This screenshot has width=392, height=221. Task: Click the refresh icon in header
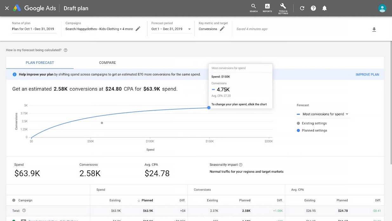coord(302,8)
